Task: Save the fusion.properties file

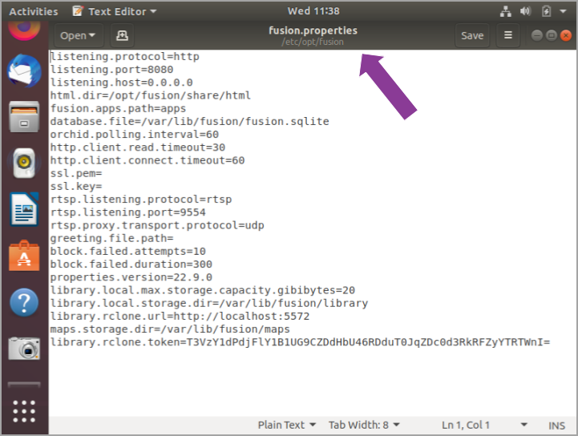Action: click(472, 35)
